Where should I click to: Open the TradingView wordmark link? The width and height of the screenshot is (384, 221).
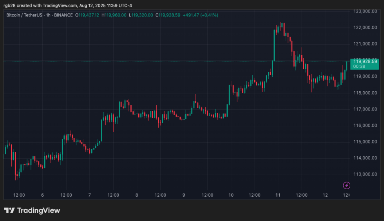pos(38,210)
